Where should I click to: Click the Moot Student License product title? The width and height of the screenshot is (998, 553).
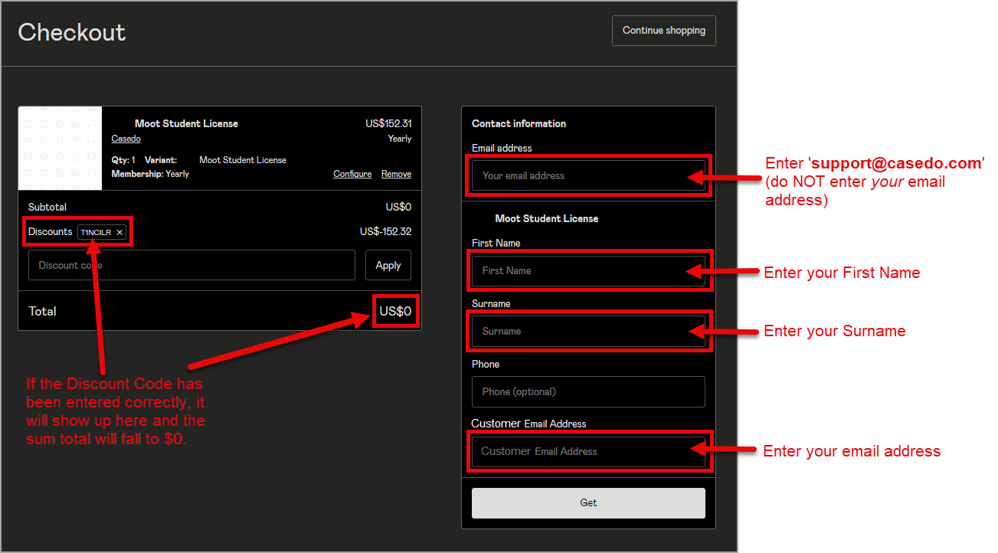(x=186, y=123)
